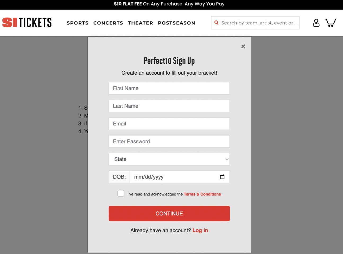Viewport: 343px width, 254px height.
Task: Focus the First Name input field
Action: pyautogui.click(x=169, y=88)
